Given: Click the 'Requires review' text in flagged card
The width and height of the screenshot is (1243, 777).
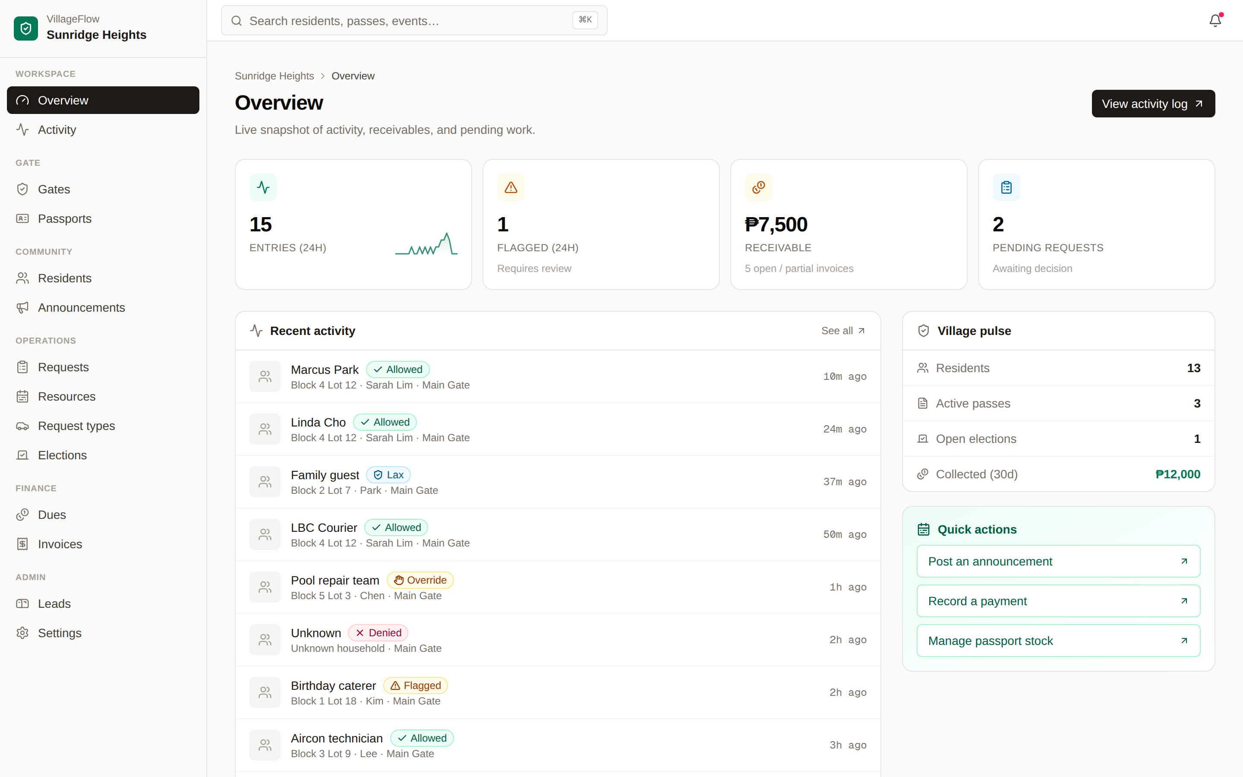Looking at the screenshot, I should (x=533, y=268).
